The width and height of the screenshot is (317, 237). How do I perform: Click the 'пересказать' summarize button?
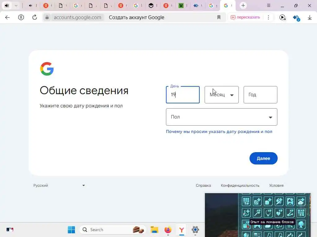(x=245, y=17)
